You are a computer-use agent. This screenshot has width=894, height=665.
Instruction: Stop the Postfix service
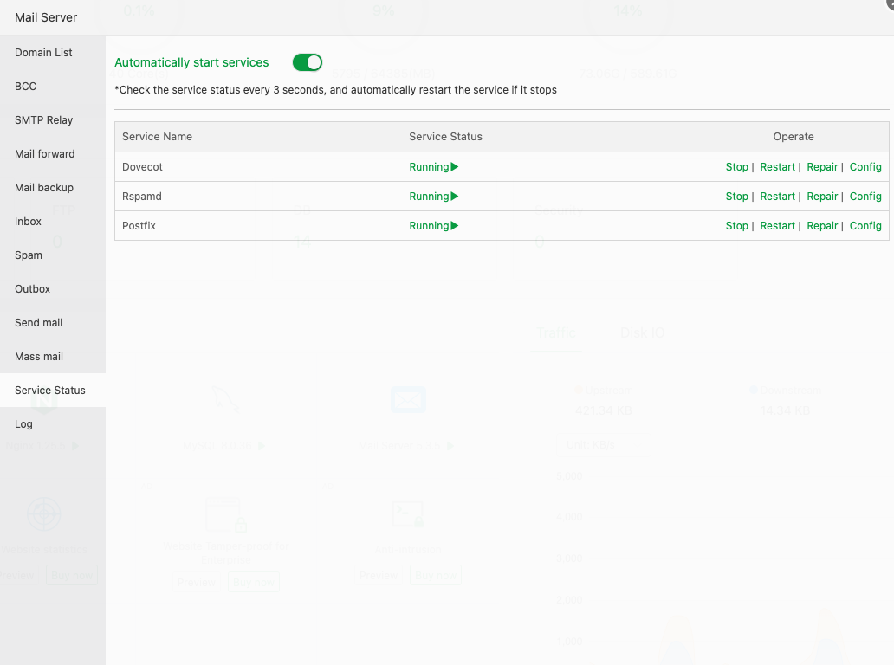click(x=736, y=226)
